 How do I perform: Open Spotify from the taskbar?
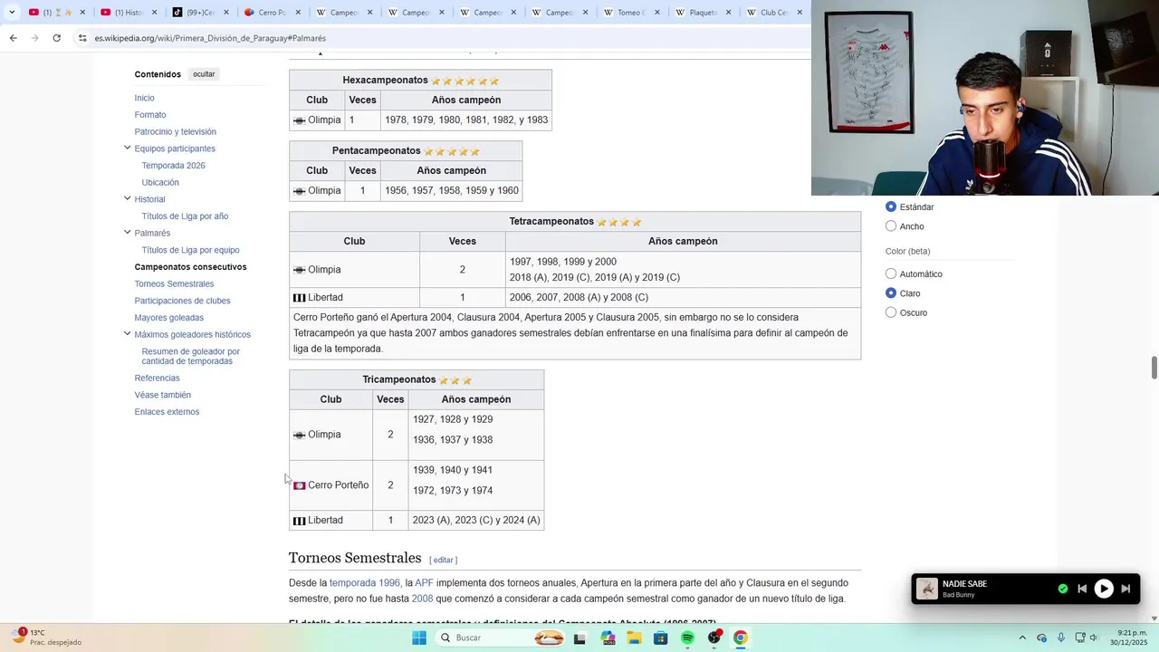pos(687,638)
